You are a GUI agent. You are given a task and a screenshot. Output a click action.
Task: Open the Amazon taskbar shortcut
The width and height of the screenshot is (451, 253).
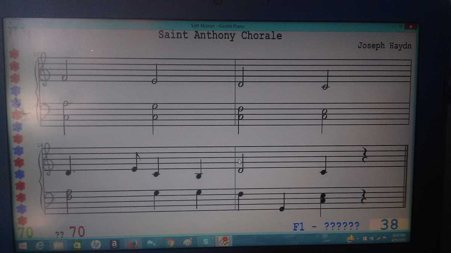point(114,244)
